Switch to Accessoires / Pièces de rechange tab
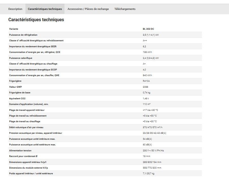 pyautogui.click(x=88, y=9)
